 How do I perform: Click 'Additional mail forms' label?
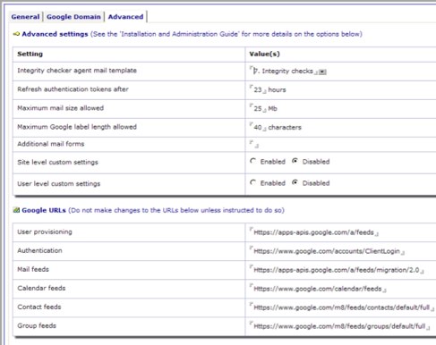coord(51,144)
